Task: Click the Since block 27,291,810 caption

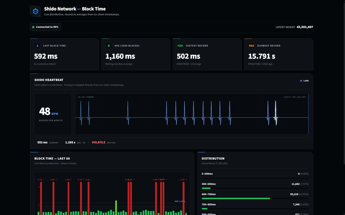Action: (215, 163)
